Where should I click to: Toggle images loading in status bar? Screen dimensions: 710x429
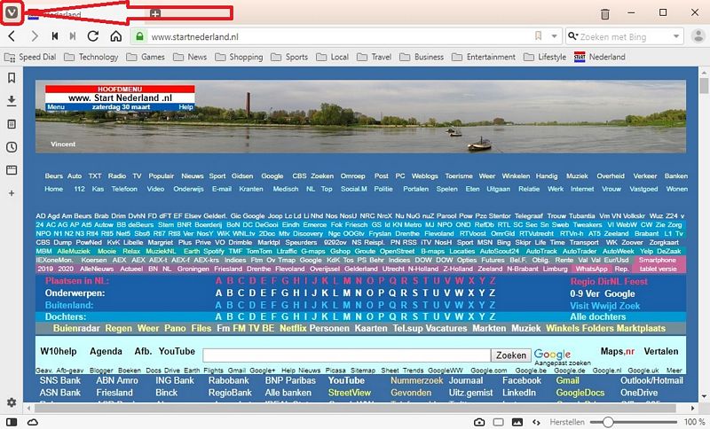tap(517, 422)
